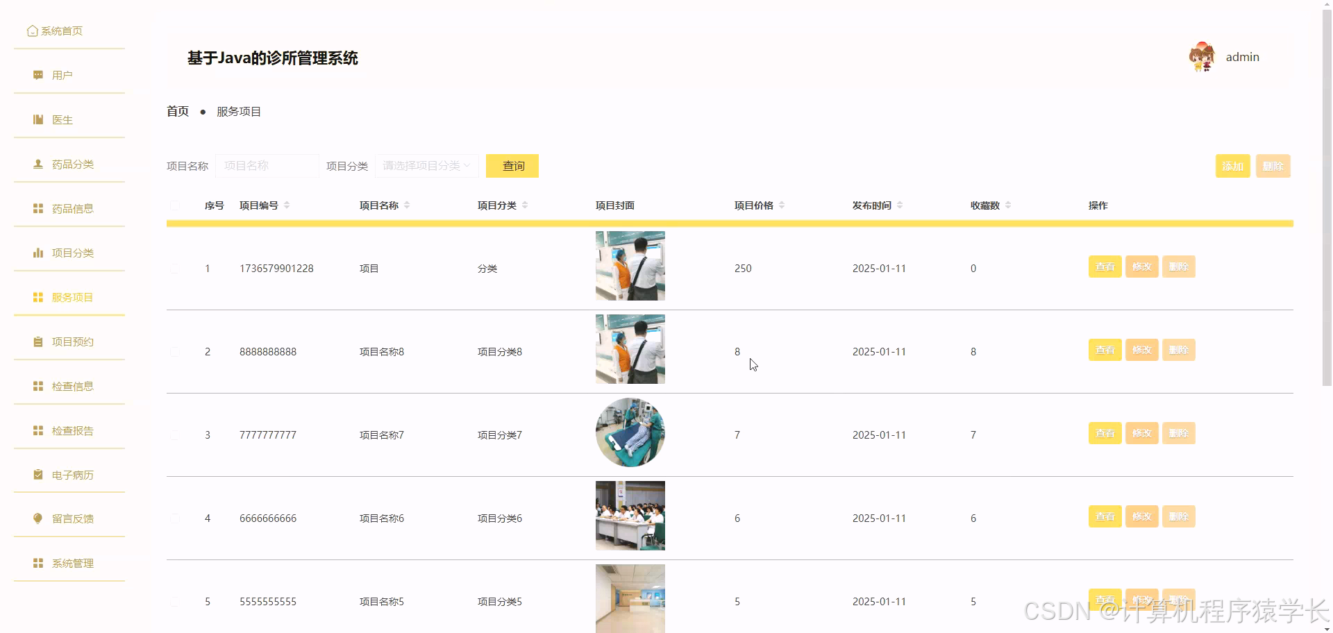
Task: Open the 留言反馈 feedback icon
Action: (37, 519)
